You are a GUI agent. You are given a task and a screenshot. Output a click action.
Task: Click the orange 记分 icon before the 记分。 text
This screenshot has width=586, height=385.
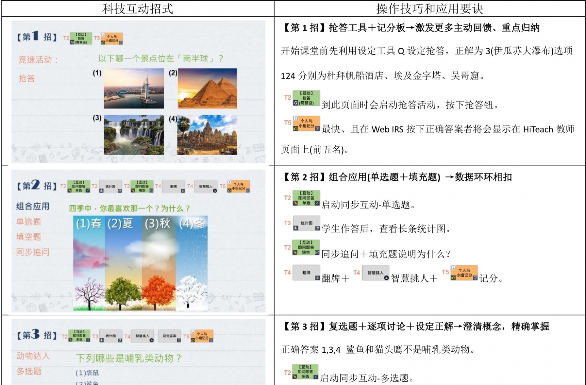point(464,273)
